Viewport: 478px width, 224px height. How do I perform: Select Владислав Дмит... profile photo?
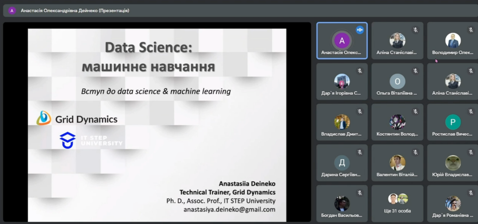(342, 122)
